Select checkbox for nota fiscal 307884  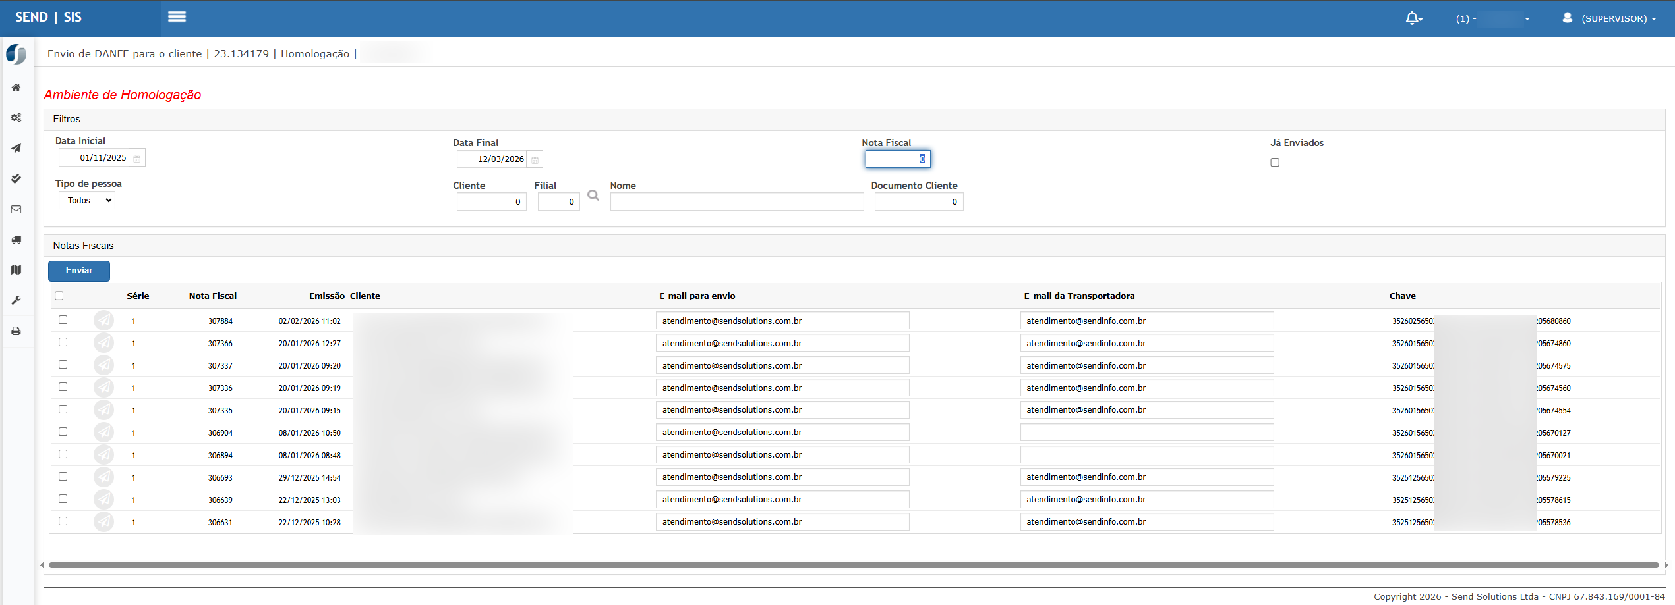pyautogui.click(x=63, y=320)
